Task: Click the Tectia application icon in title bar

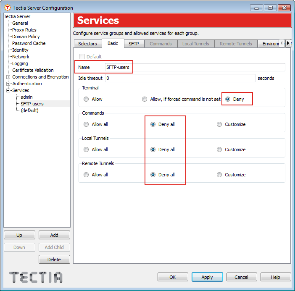Action: [7, 8]
